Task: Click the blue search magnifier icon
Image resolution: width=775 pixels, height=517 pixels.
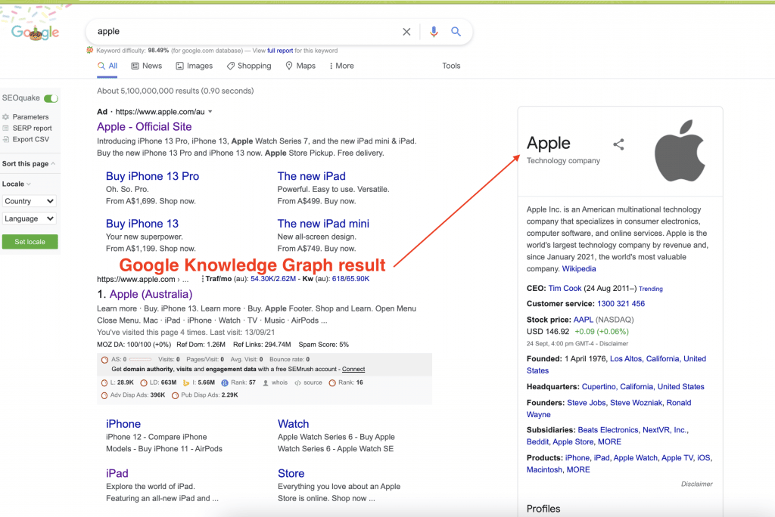Action: pyautogui.click(x=456, y=32)
